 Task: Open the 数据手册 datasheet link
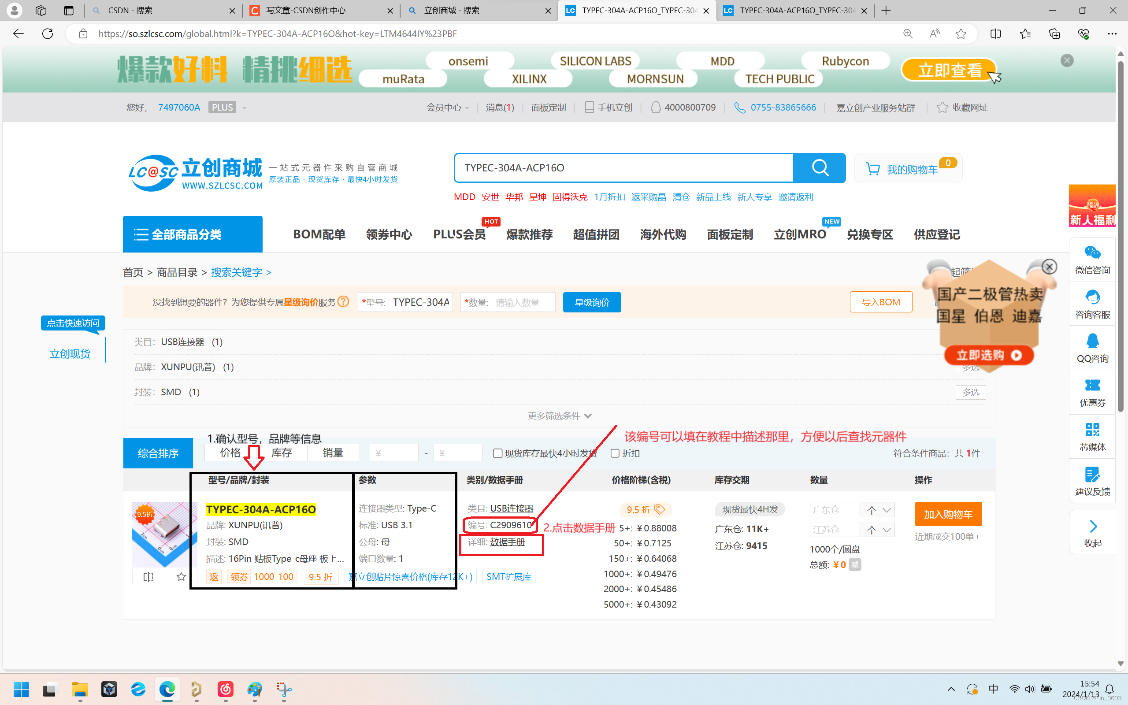[x=507, y=542]
